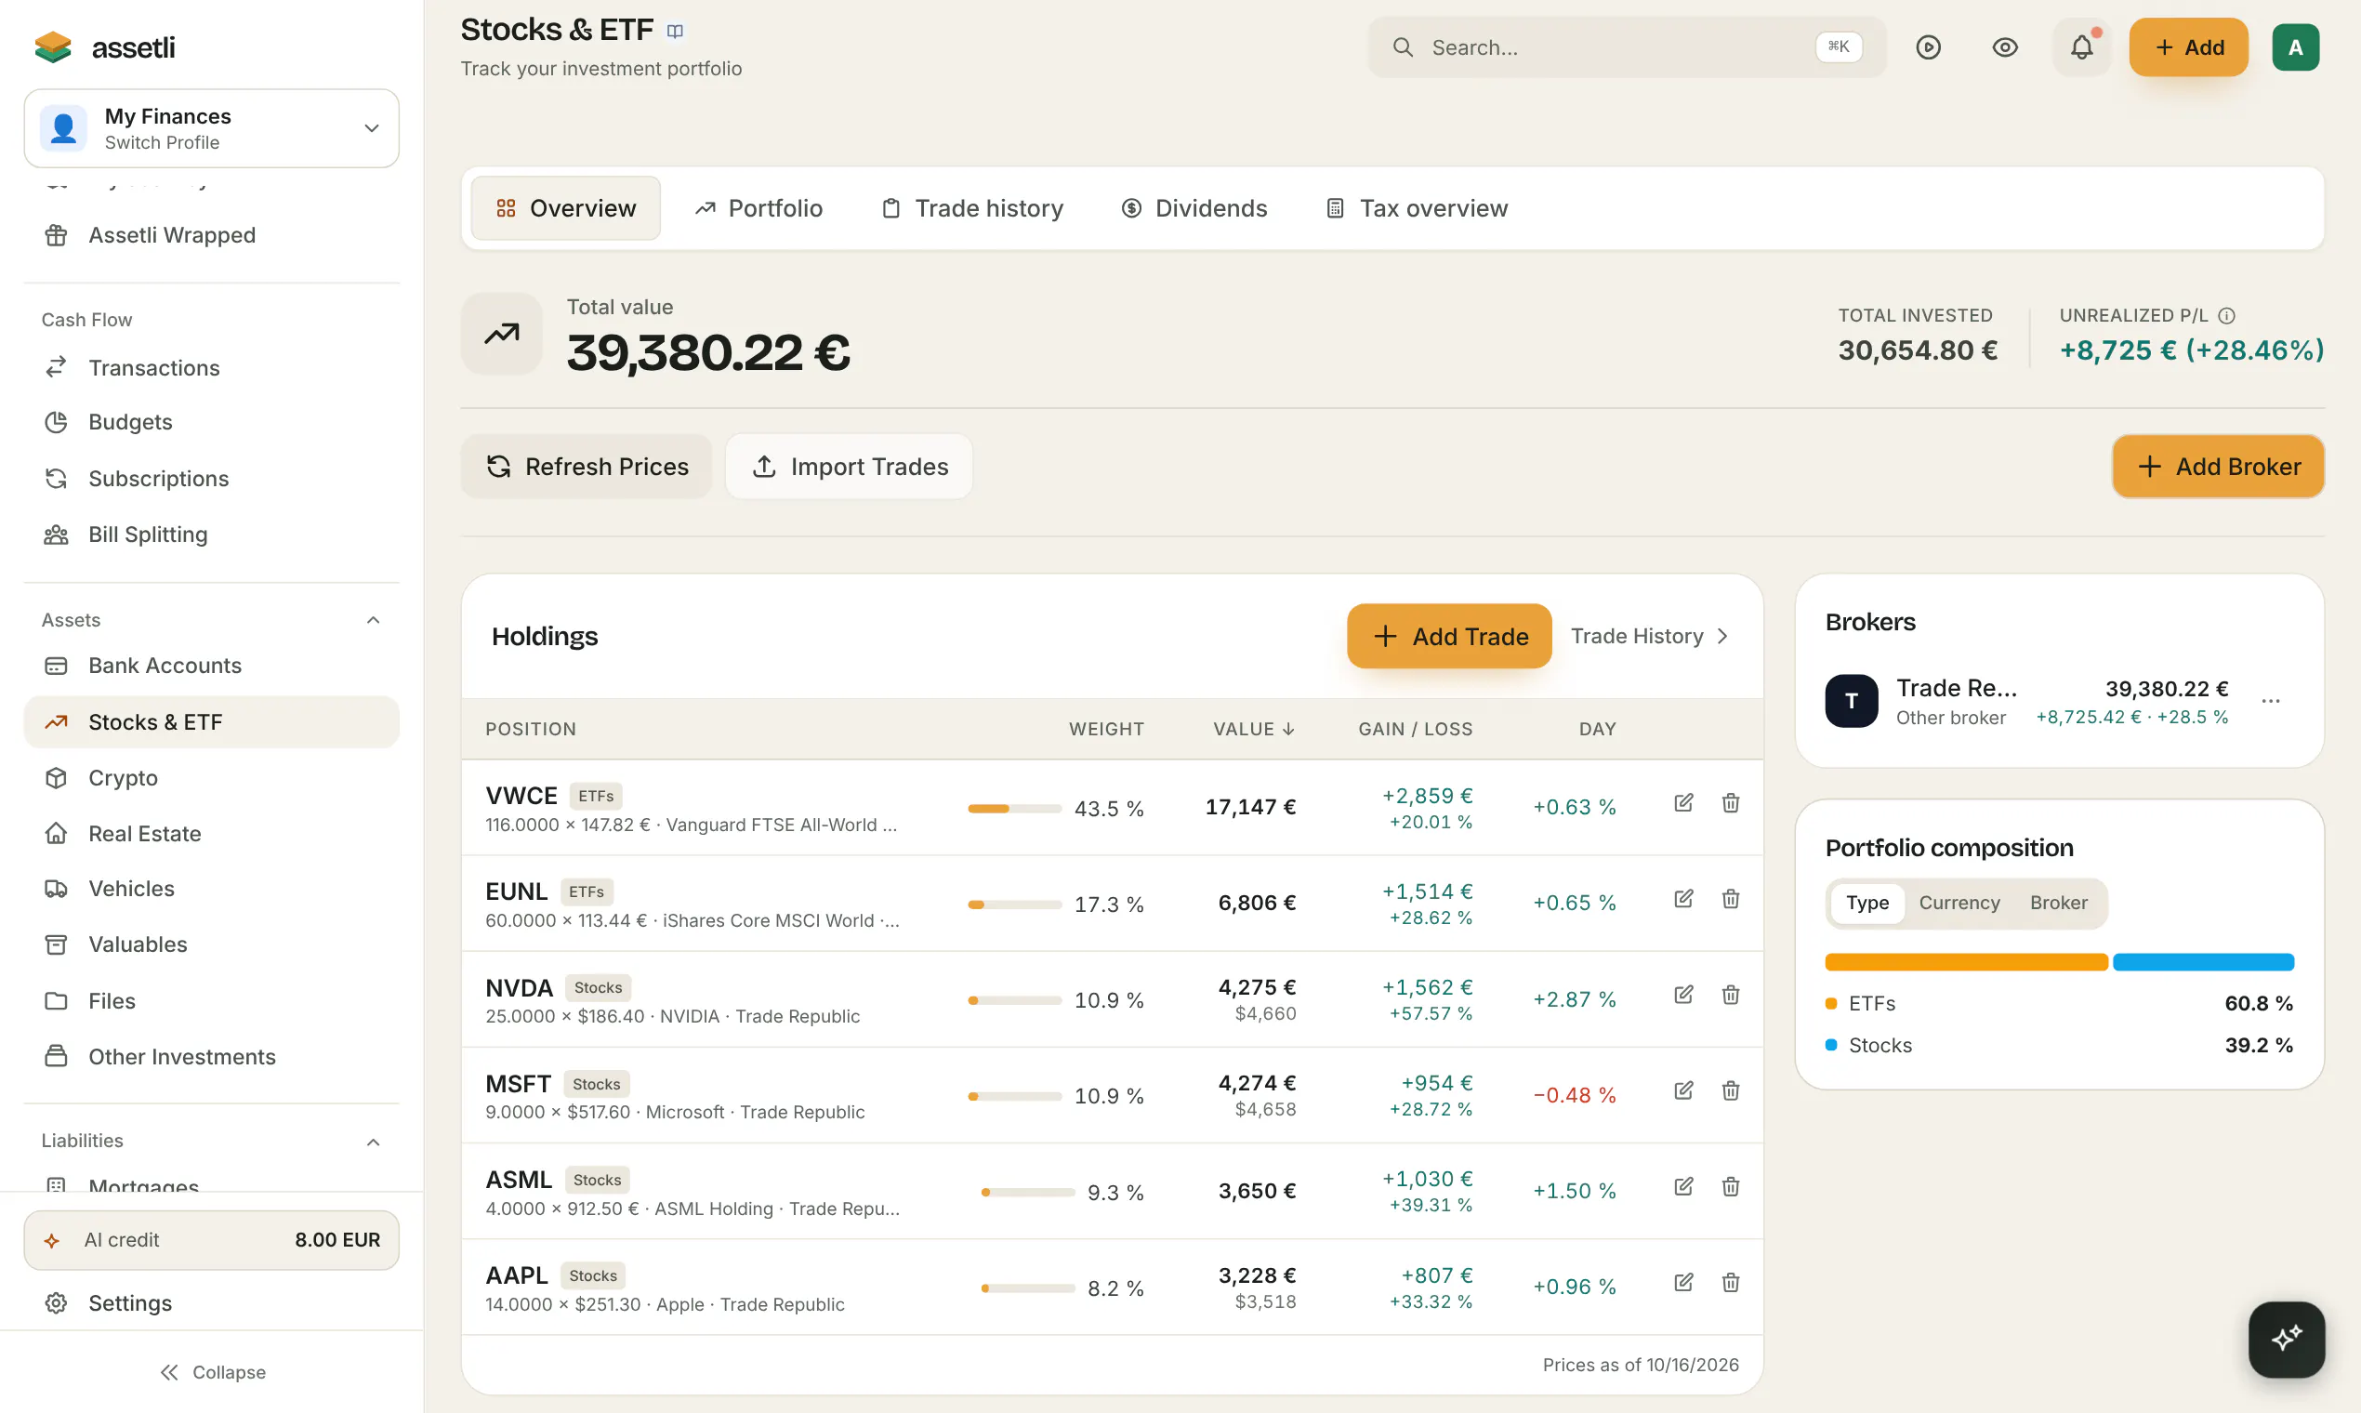Open the My Finances profile switcher
This screenshot has height=1413, width=2361.
pos(211,128)
